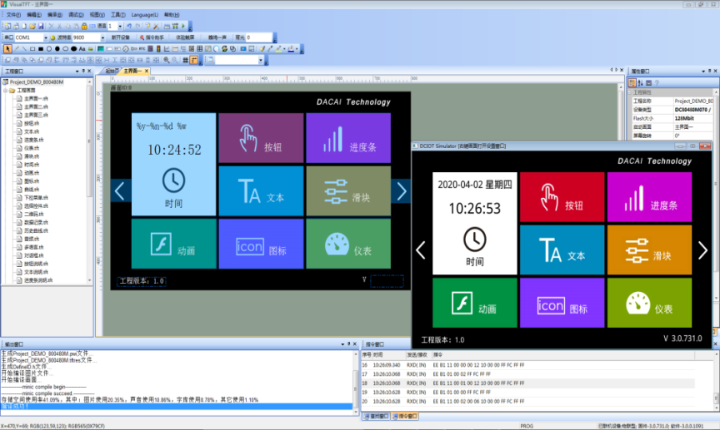Screen dimensions: 720x430
Task: Click the yellow highlighter color swatch
Action: tap(278, 48)
